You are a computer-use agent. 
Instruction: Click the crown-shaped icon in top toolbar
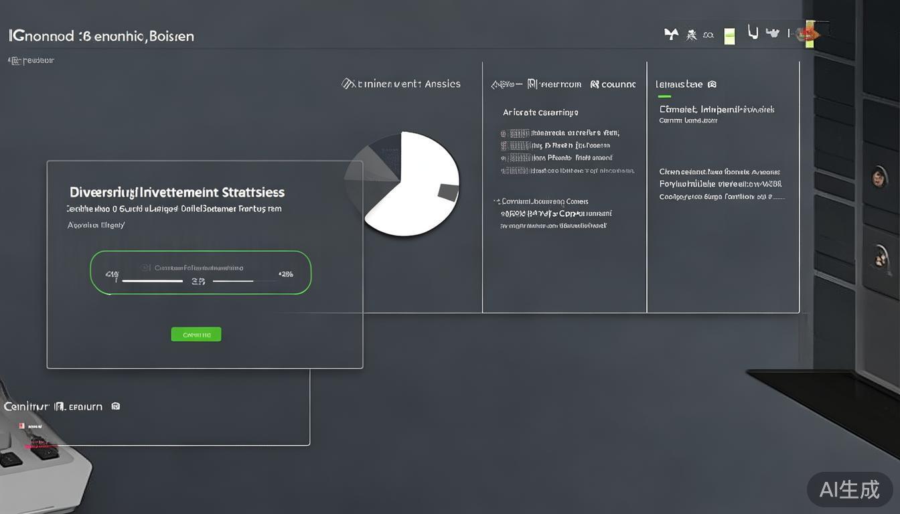(x=773, y=33)
